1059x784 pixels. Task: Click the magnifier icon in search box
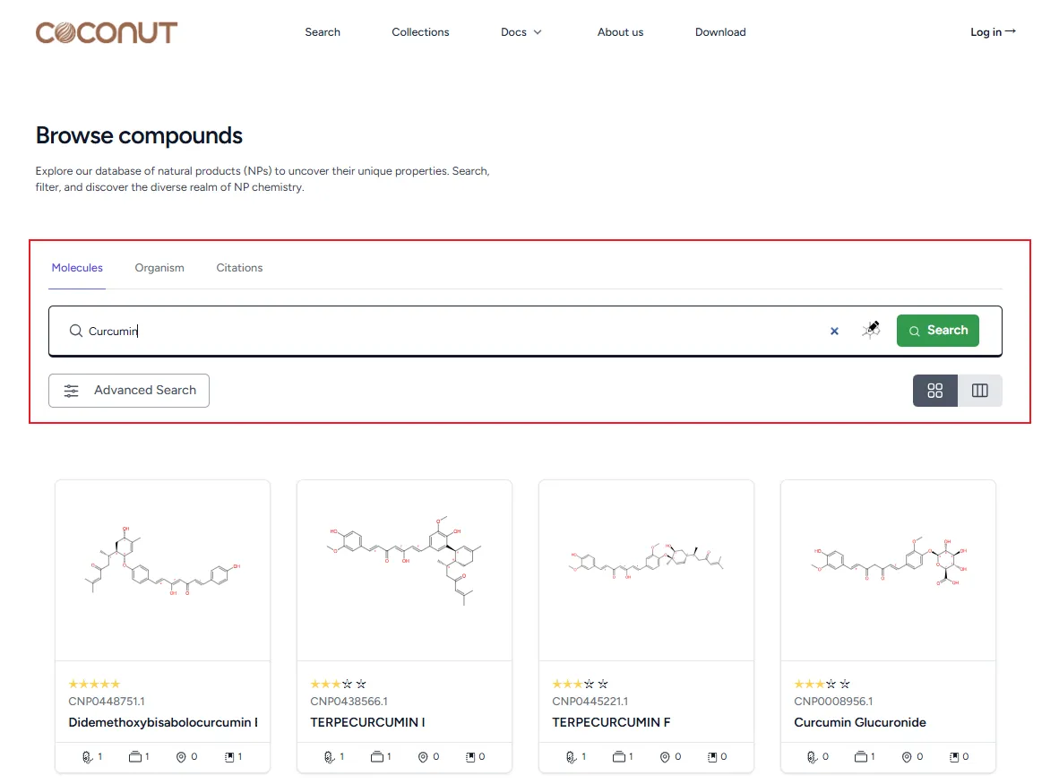(x=76, y=331)
